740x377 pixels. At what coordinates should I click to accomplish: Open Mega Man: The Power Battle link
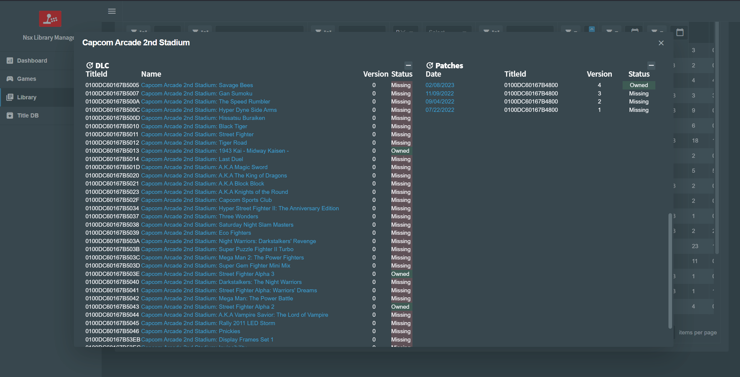(217, 298)
